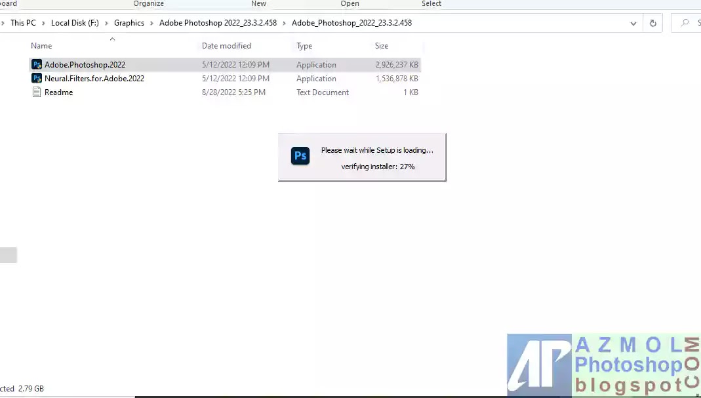The image size is (701, 398).
Task: Click the New ribbon group label
Action: point(258,3)
